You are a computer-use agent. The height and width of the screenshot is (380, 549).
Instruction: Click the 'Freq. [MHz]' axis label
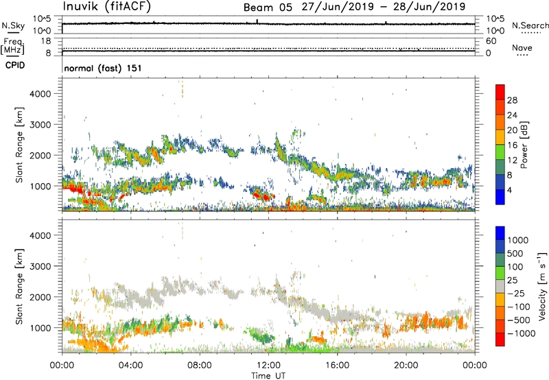click(x=12, y=46)
